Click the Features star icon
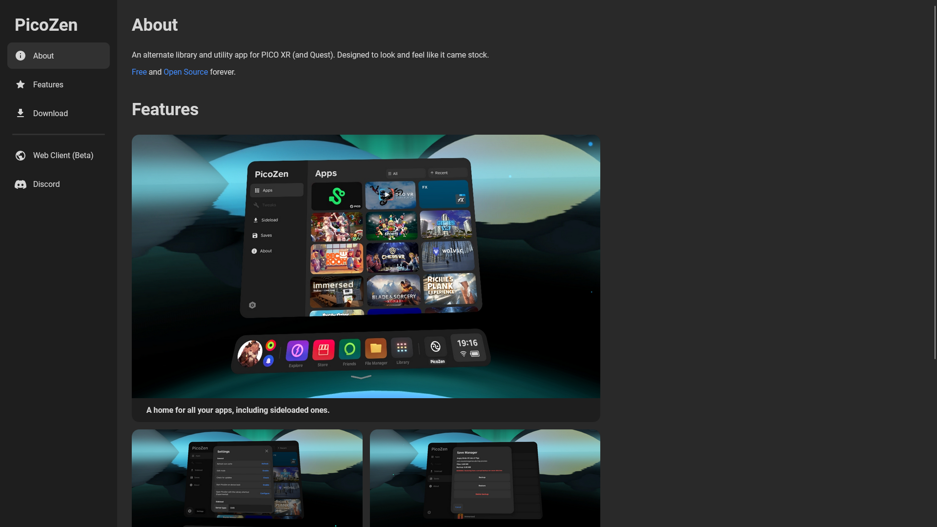The height and width of the screenshot is (527, 937). click(20, 84)
